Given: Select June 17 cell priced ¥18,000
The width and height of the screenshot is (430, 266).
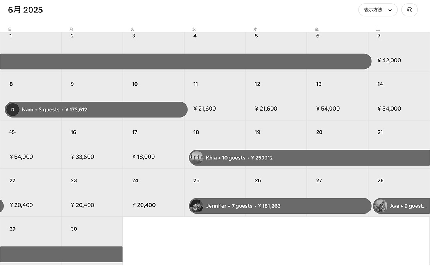Looking at the screenshot, I should (154, 145).
